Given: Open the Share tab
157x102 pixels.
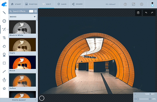Looking at the screenshot, I should [77, 4].
